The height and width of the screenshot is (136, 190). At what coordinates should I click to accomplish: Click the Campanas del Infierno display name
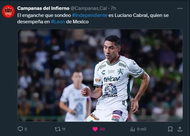coord(43,8)
